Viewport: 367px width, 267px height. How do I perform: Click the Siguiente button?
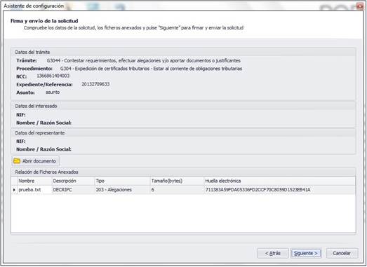pos(306,253)
